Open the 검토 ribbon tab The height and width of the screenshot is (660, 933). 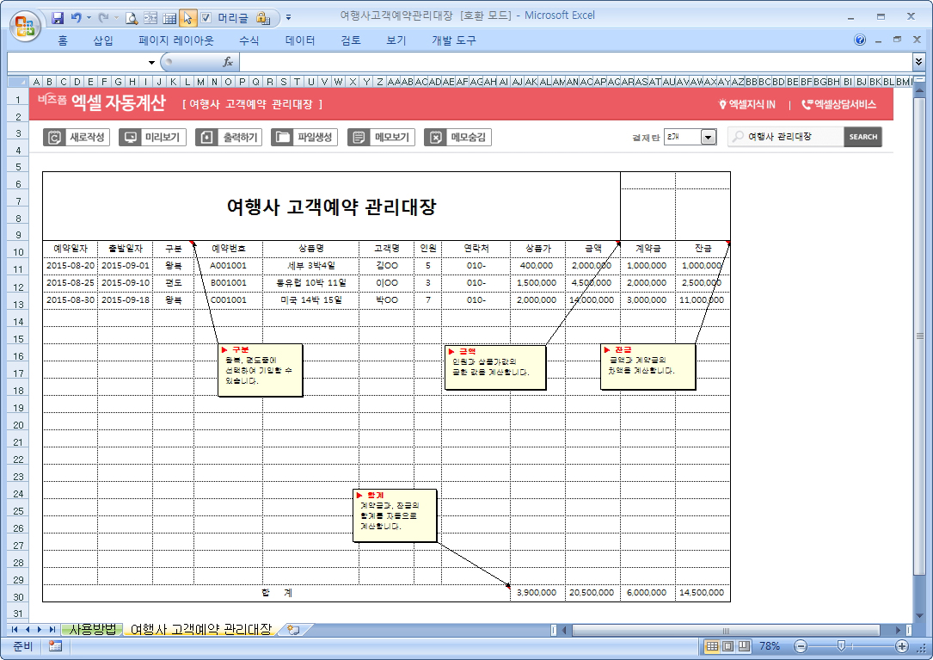click(x=351, y=40)
